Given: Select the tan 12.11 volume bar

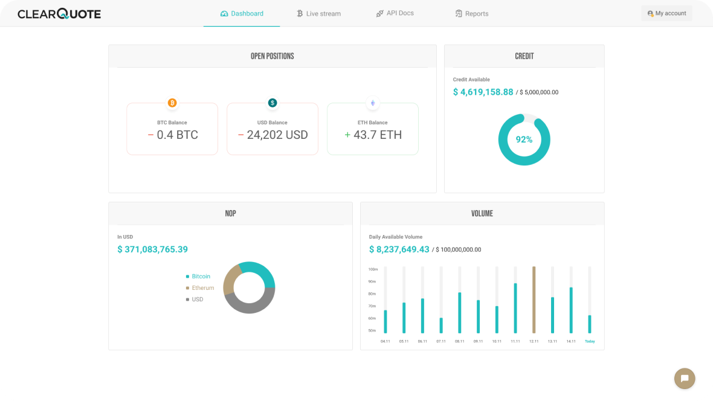Looking at the screenshot, I should coord(534,300).
